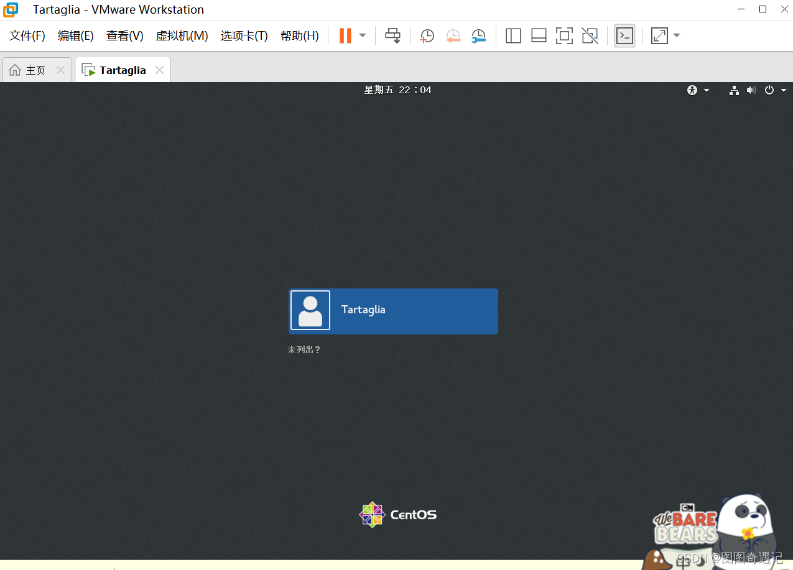Revert the virtual machine to its snapshot
Image resolution: width=793 pixels, height=570 pixels.
tap(453, 36)
